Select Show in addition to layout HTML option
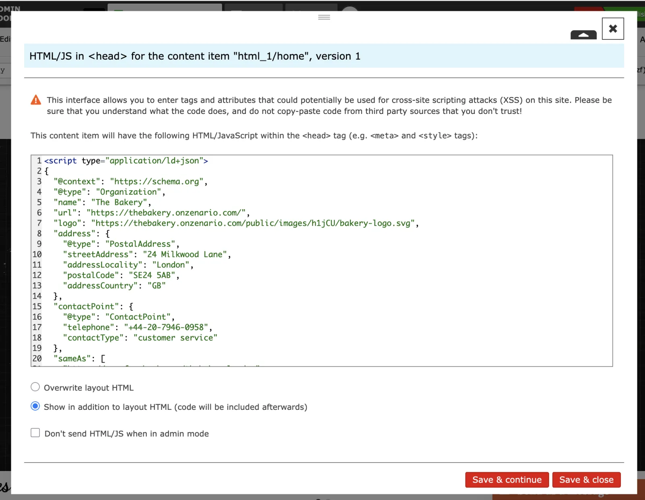 coord(35,406)
